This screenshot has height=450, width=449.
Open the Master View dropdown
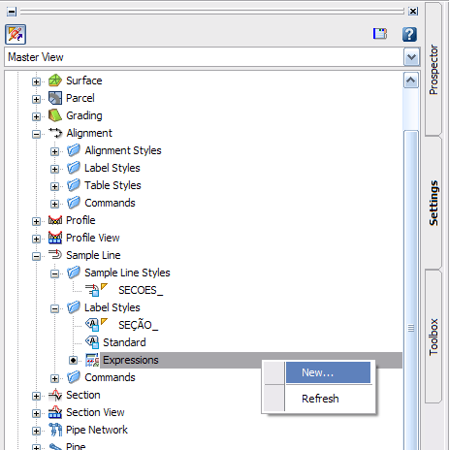(411, 57)
